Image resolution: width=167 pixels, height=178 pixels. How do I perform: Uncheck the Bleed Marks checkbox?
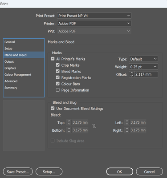pos(57,71)
